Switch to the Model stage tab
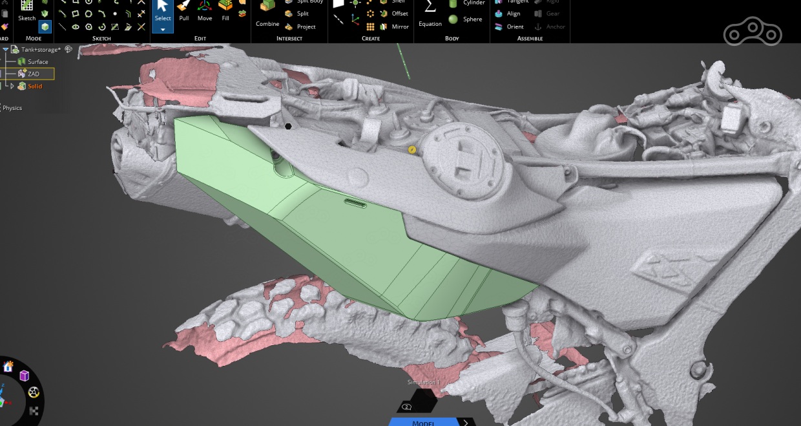The width and height of the screenshot is (801, 426). coord(422,423)
